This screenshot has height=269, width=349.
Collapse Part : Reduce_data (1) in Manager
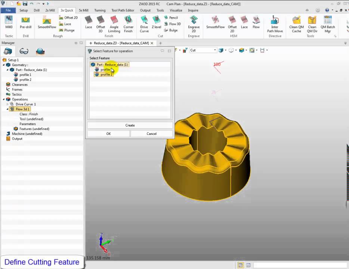(x=7, y=70)
